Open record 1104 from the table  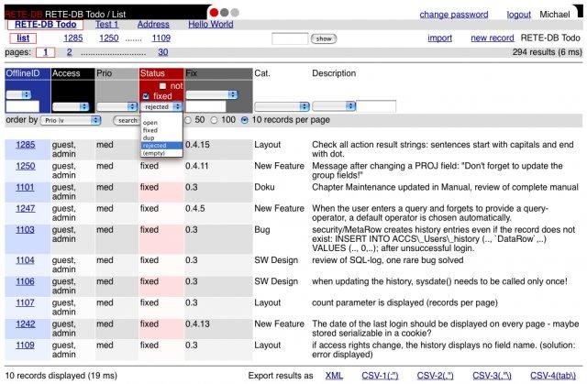click(25, 260)
